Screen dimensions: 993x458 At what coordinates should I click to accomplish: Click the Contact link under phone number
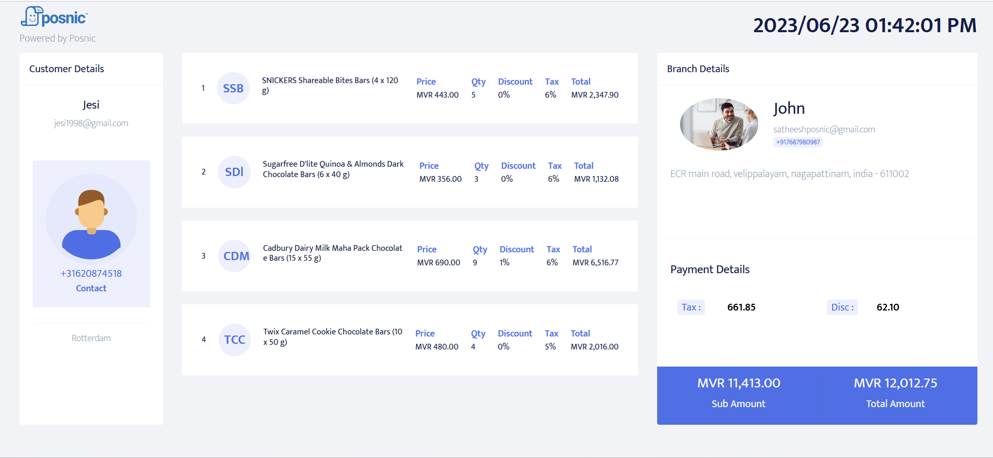(x=91, y=288)
